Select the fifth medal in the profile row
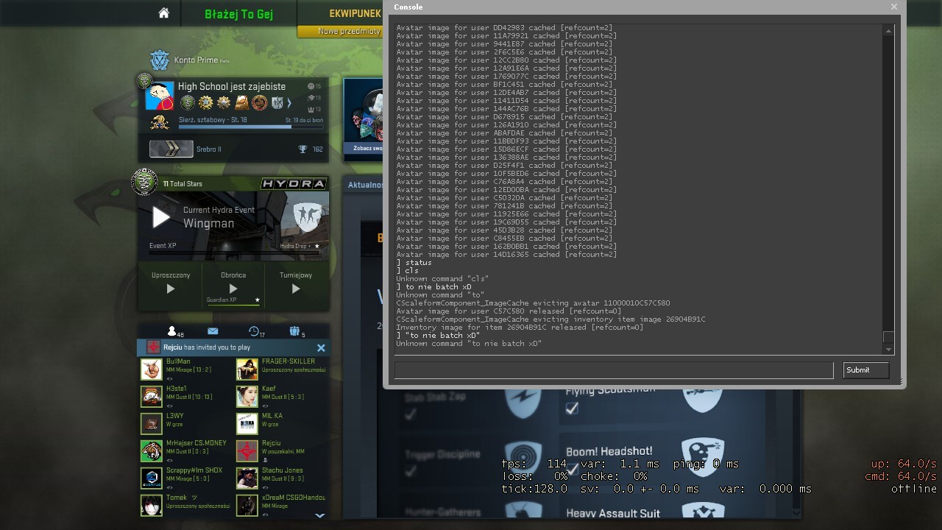Screen dimensions: 942x530 259,103
